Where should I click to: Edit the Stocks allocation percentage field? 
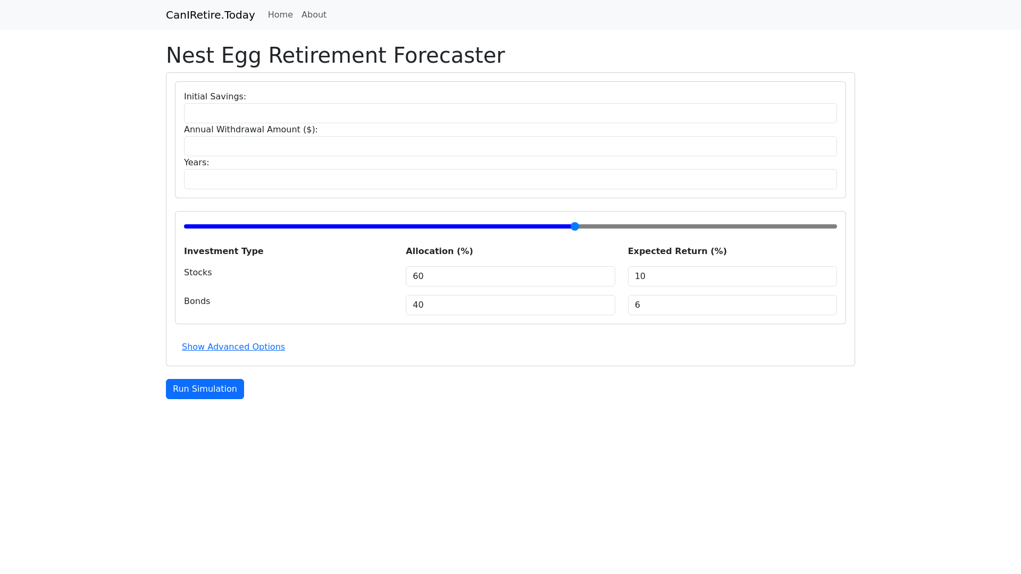pos(510,276)
